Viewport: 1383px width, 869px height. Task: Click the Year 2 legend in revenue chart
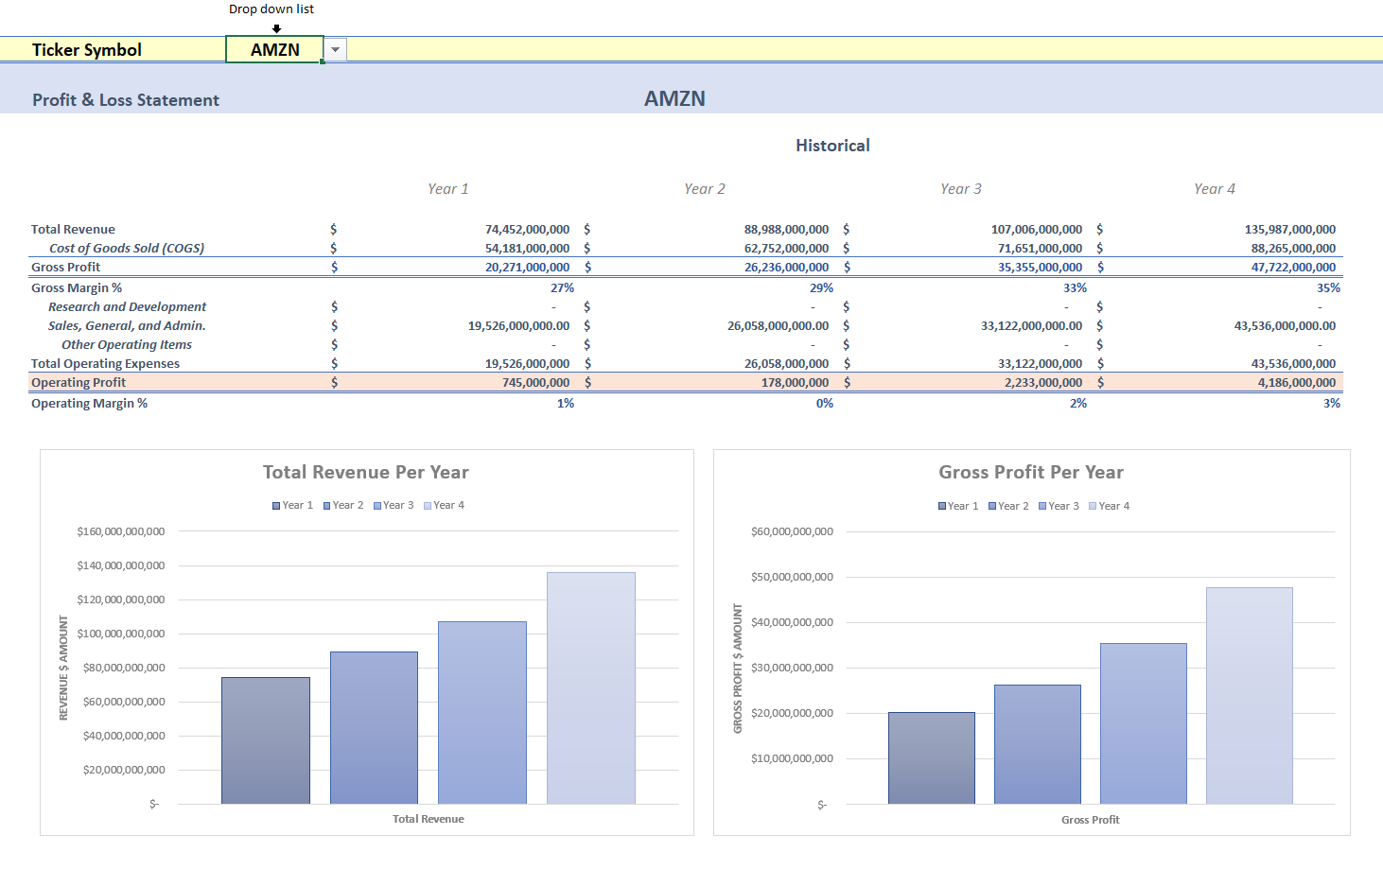point(342,504)
